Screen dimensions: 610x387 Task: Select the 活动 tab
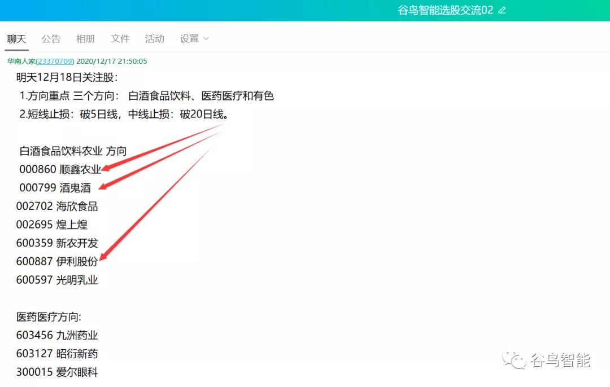click(x=154, y=39)
